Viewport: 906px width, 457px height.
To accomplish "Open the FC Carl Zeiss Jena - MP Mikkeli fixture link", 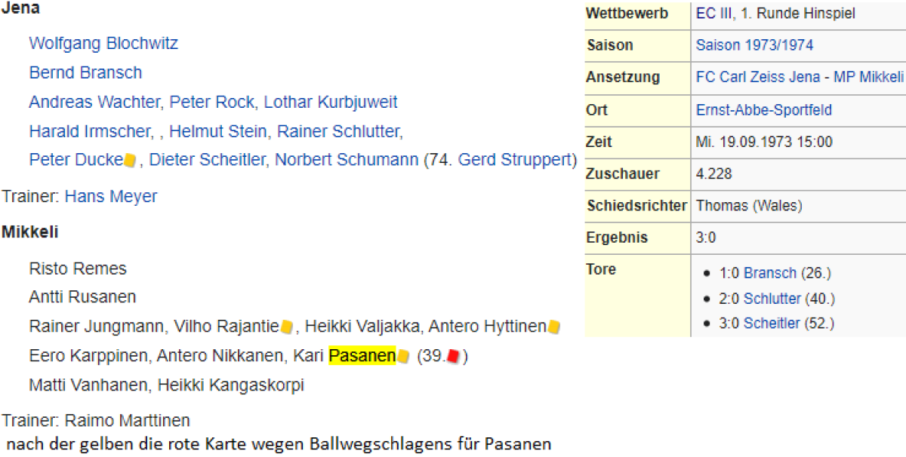I will 800,77.
